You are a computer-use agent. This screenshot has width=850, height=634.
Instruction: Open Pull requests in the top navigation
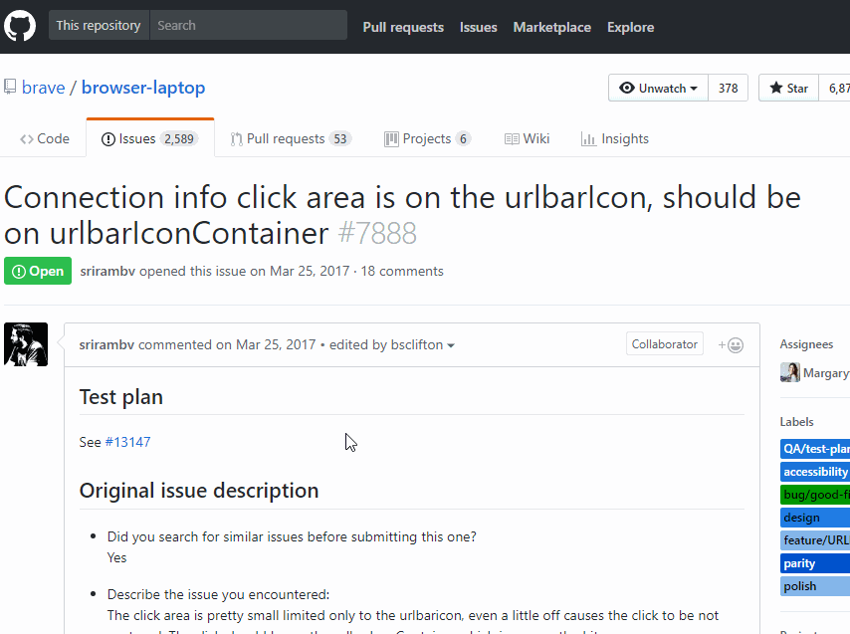pos(403,27)
